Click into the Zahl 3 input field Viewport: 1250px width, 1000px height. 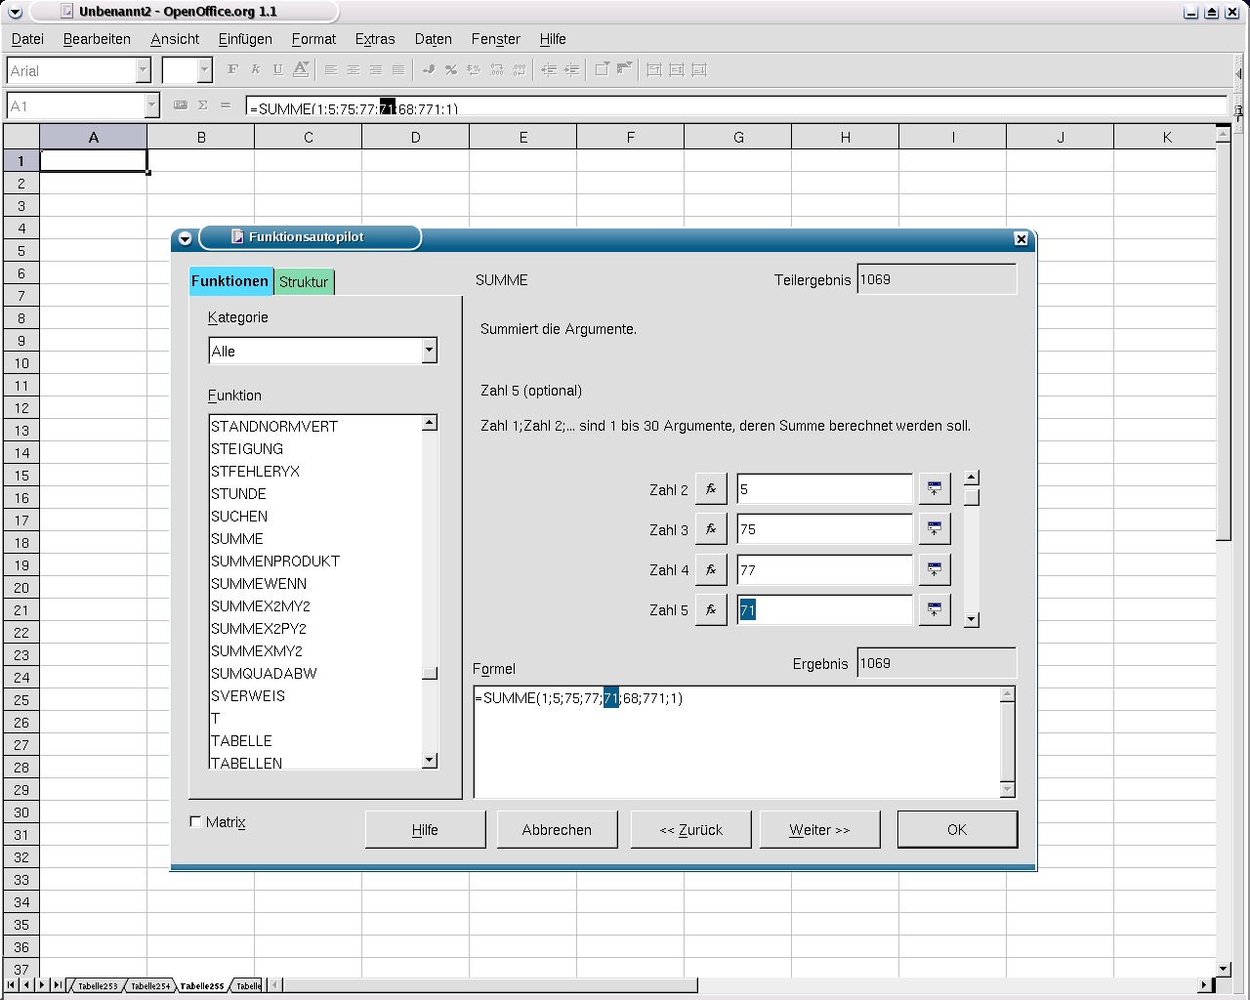pyautogui.click(x=824, y=529)
